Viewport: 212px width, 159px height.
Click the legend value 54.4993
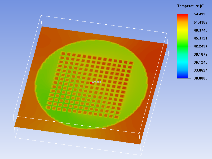(x=201, y=14)
